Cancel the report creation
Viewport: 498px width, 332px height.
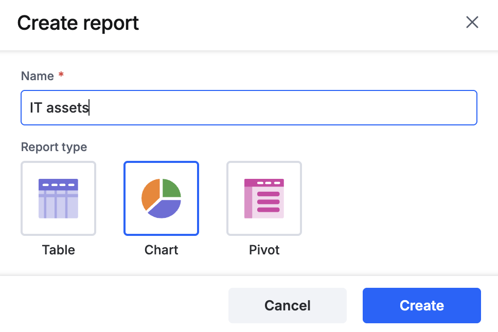pyautogui.click(x=288, y=305)
